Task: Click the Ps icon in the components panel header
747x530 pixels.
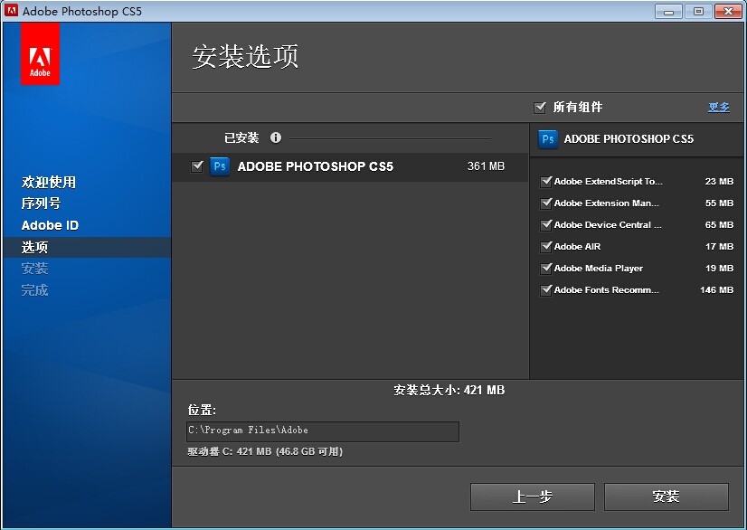Action: tap(548, 140)
